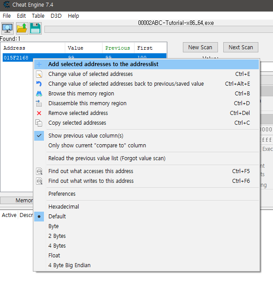273x292 pixels.
Task: Click the copy addresses icon
Action: click(x=39, y=123)
